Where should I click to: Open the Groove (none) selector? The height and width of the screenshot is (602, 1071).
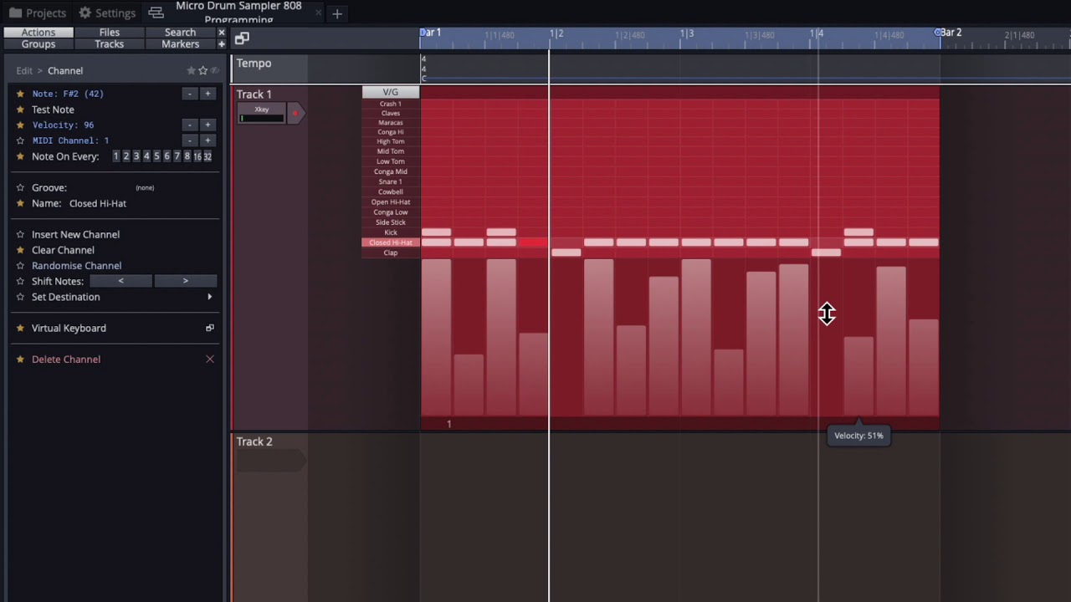pos(145,187)
